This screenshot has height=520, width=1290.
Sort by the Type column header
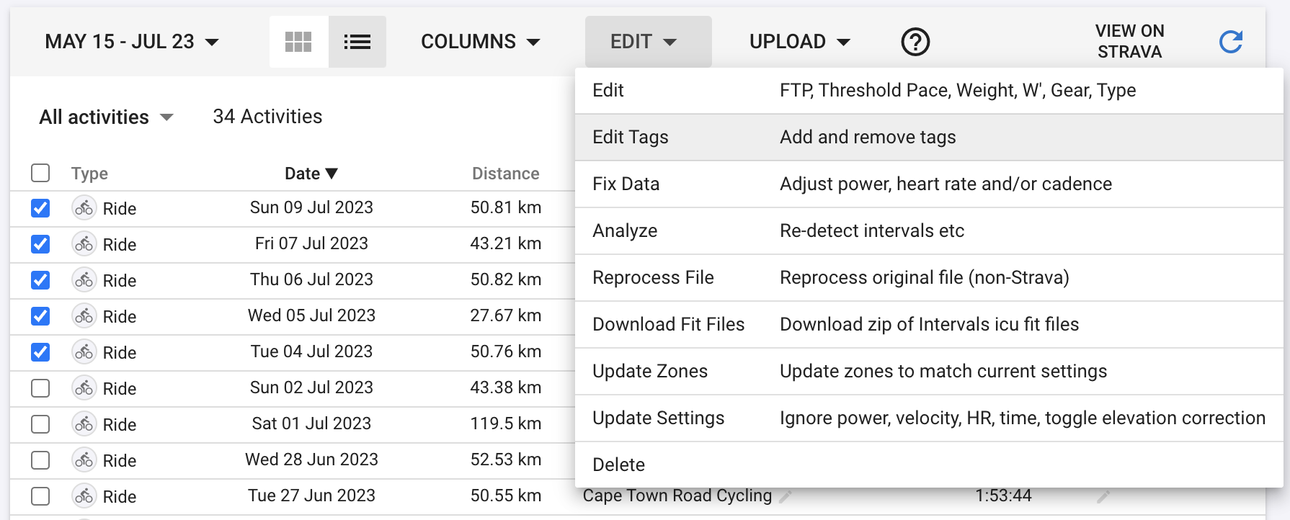coord(89,174)
